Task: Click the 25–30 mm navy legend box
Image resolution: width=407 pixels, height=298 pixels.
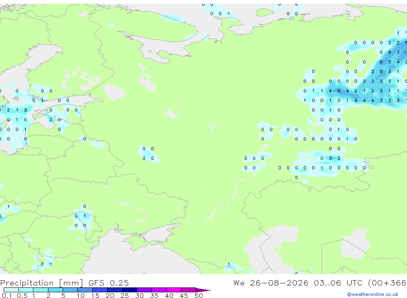Action: 129,290
